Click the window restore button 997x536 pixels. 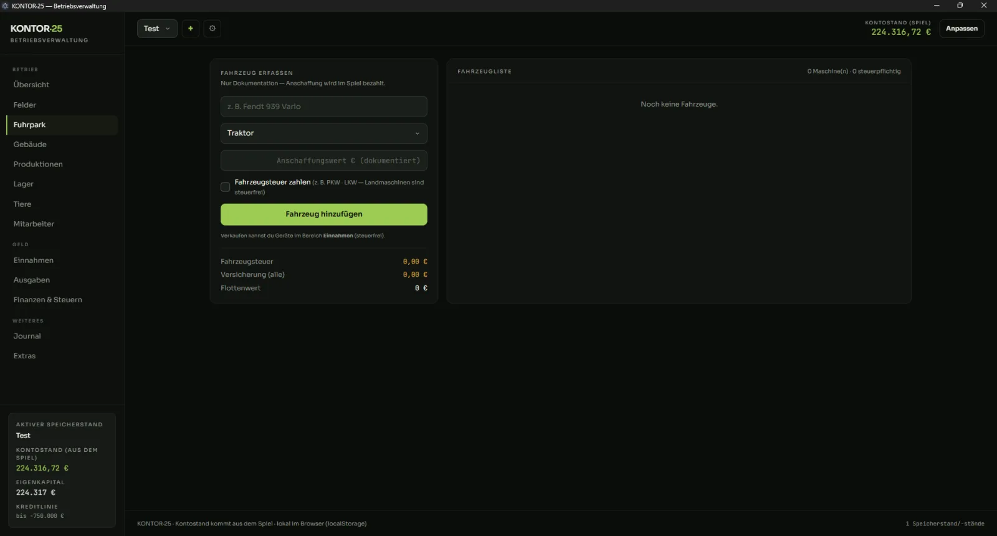point(960,6)
